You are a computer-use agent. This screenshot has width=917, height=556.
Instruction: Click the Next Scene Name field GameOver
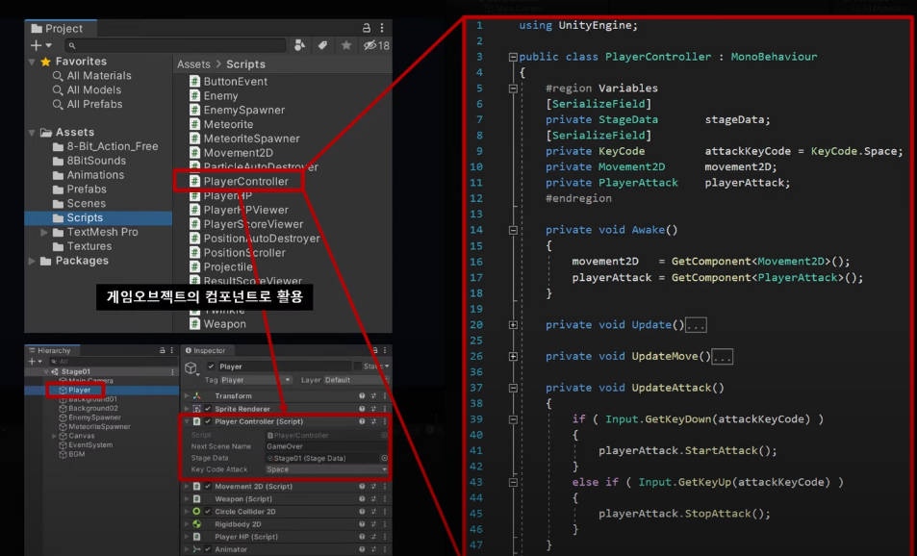(x=326, y=446)
